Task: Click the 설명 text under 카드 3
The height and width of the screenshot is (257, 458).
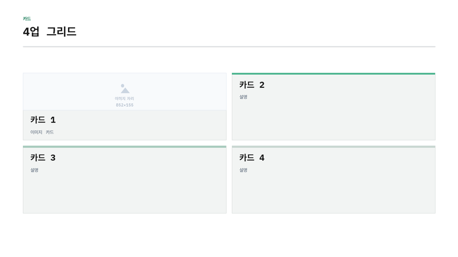Action: (34, 170)
